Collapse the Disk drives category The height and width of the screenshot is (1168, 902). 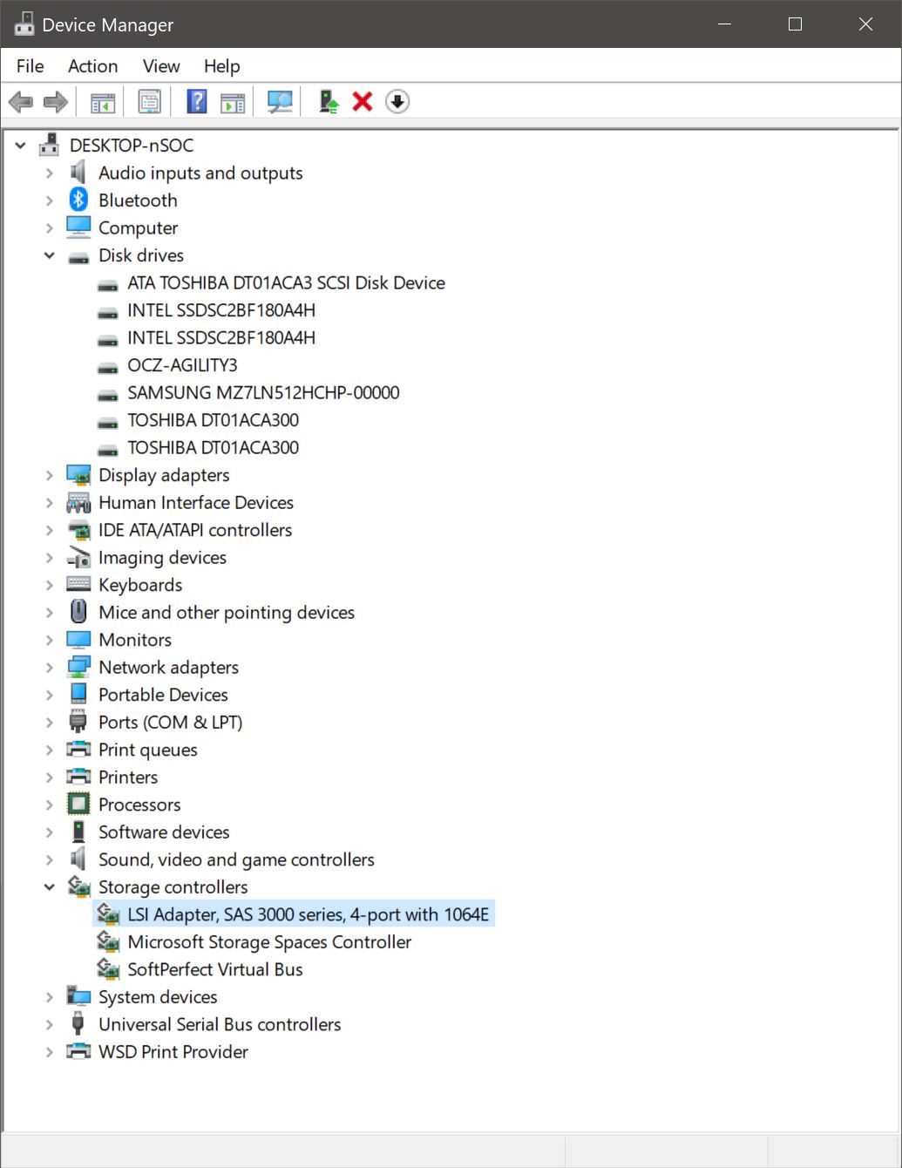pos(50,255)
